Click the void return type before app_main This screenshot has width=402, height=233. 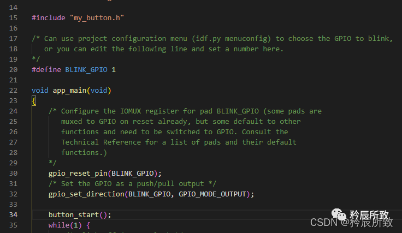[x=40, y=90]
